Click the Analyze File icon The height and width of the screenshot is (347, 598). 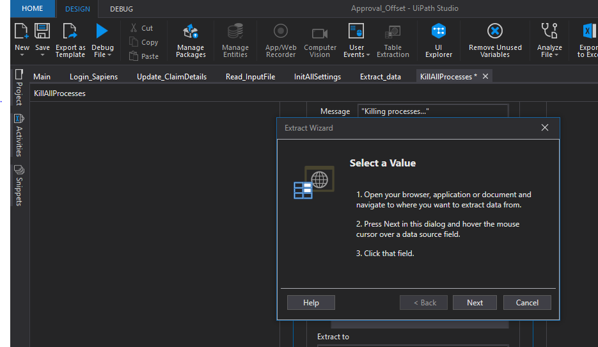coord(549,31)
